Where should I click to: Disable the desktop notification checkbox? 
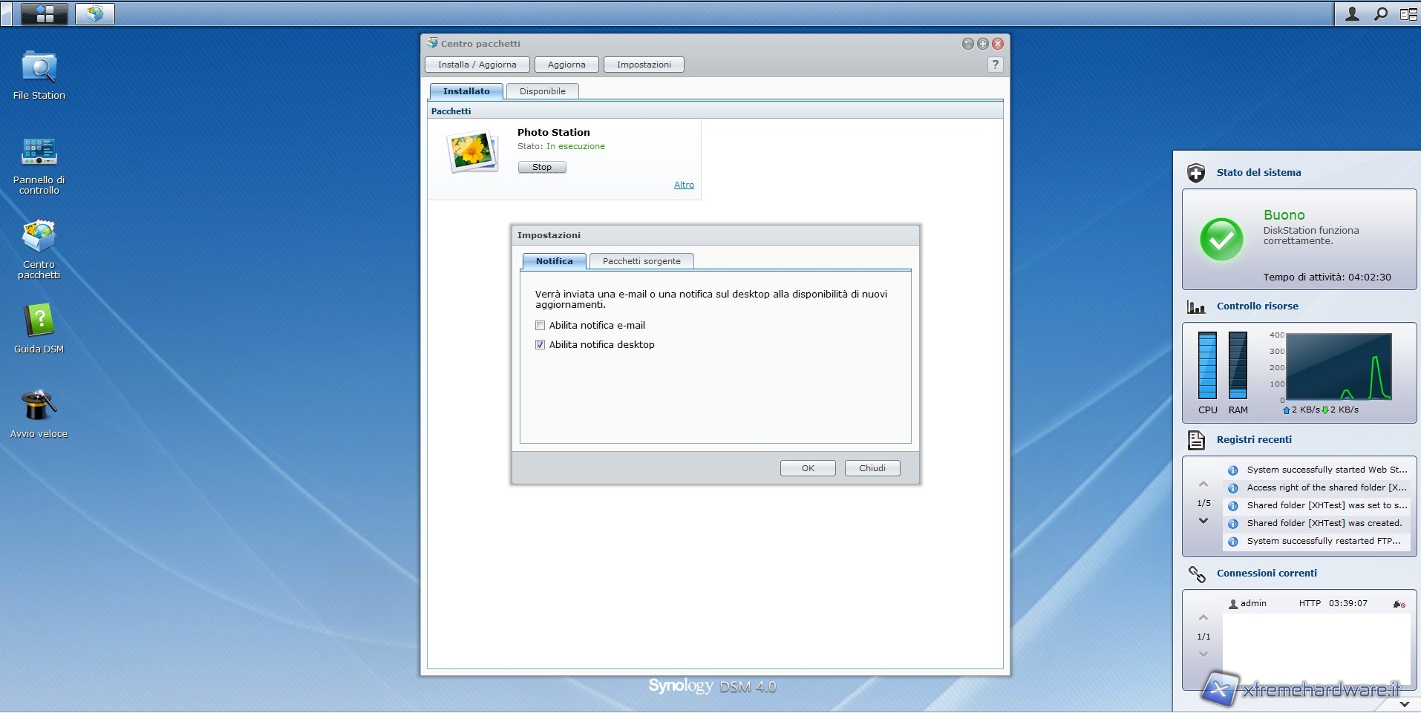pyautogui.click(x=540, y=345)
